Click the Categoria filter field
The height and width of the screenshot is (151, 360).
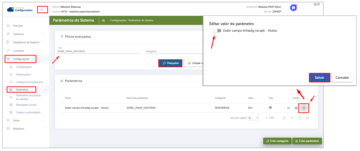(x=174, y=51)
